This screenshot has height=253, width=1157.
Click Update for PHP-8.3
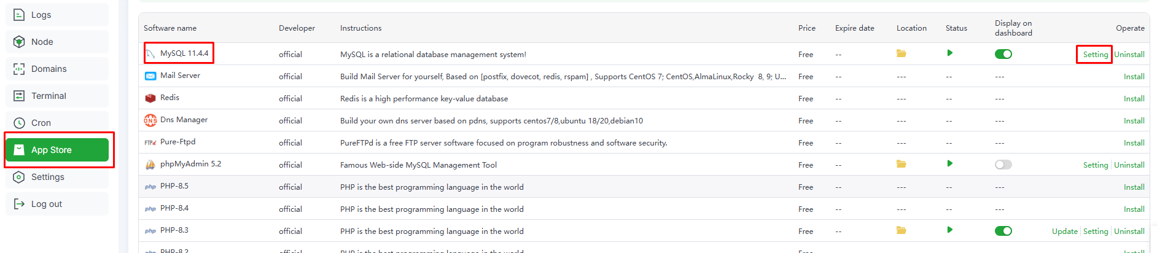coord(1065,232)
